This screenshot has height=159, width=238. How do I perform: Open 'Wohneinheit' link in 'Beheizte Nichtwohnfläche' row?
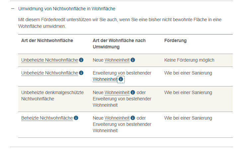coord(117,118)
